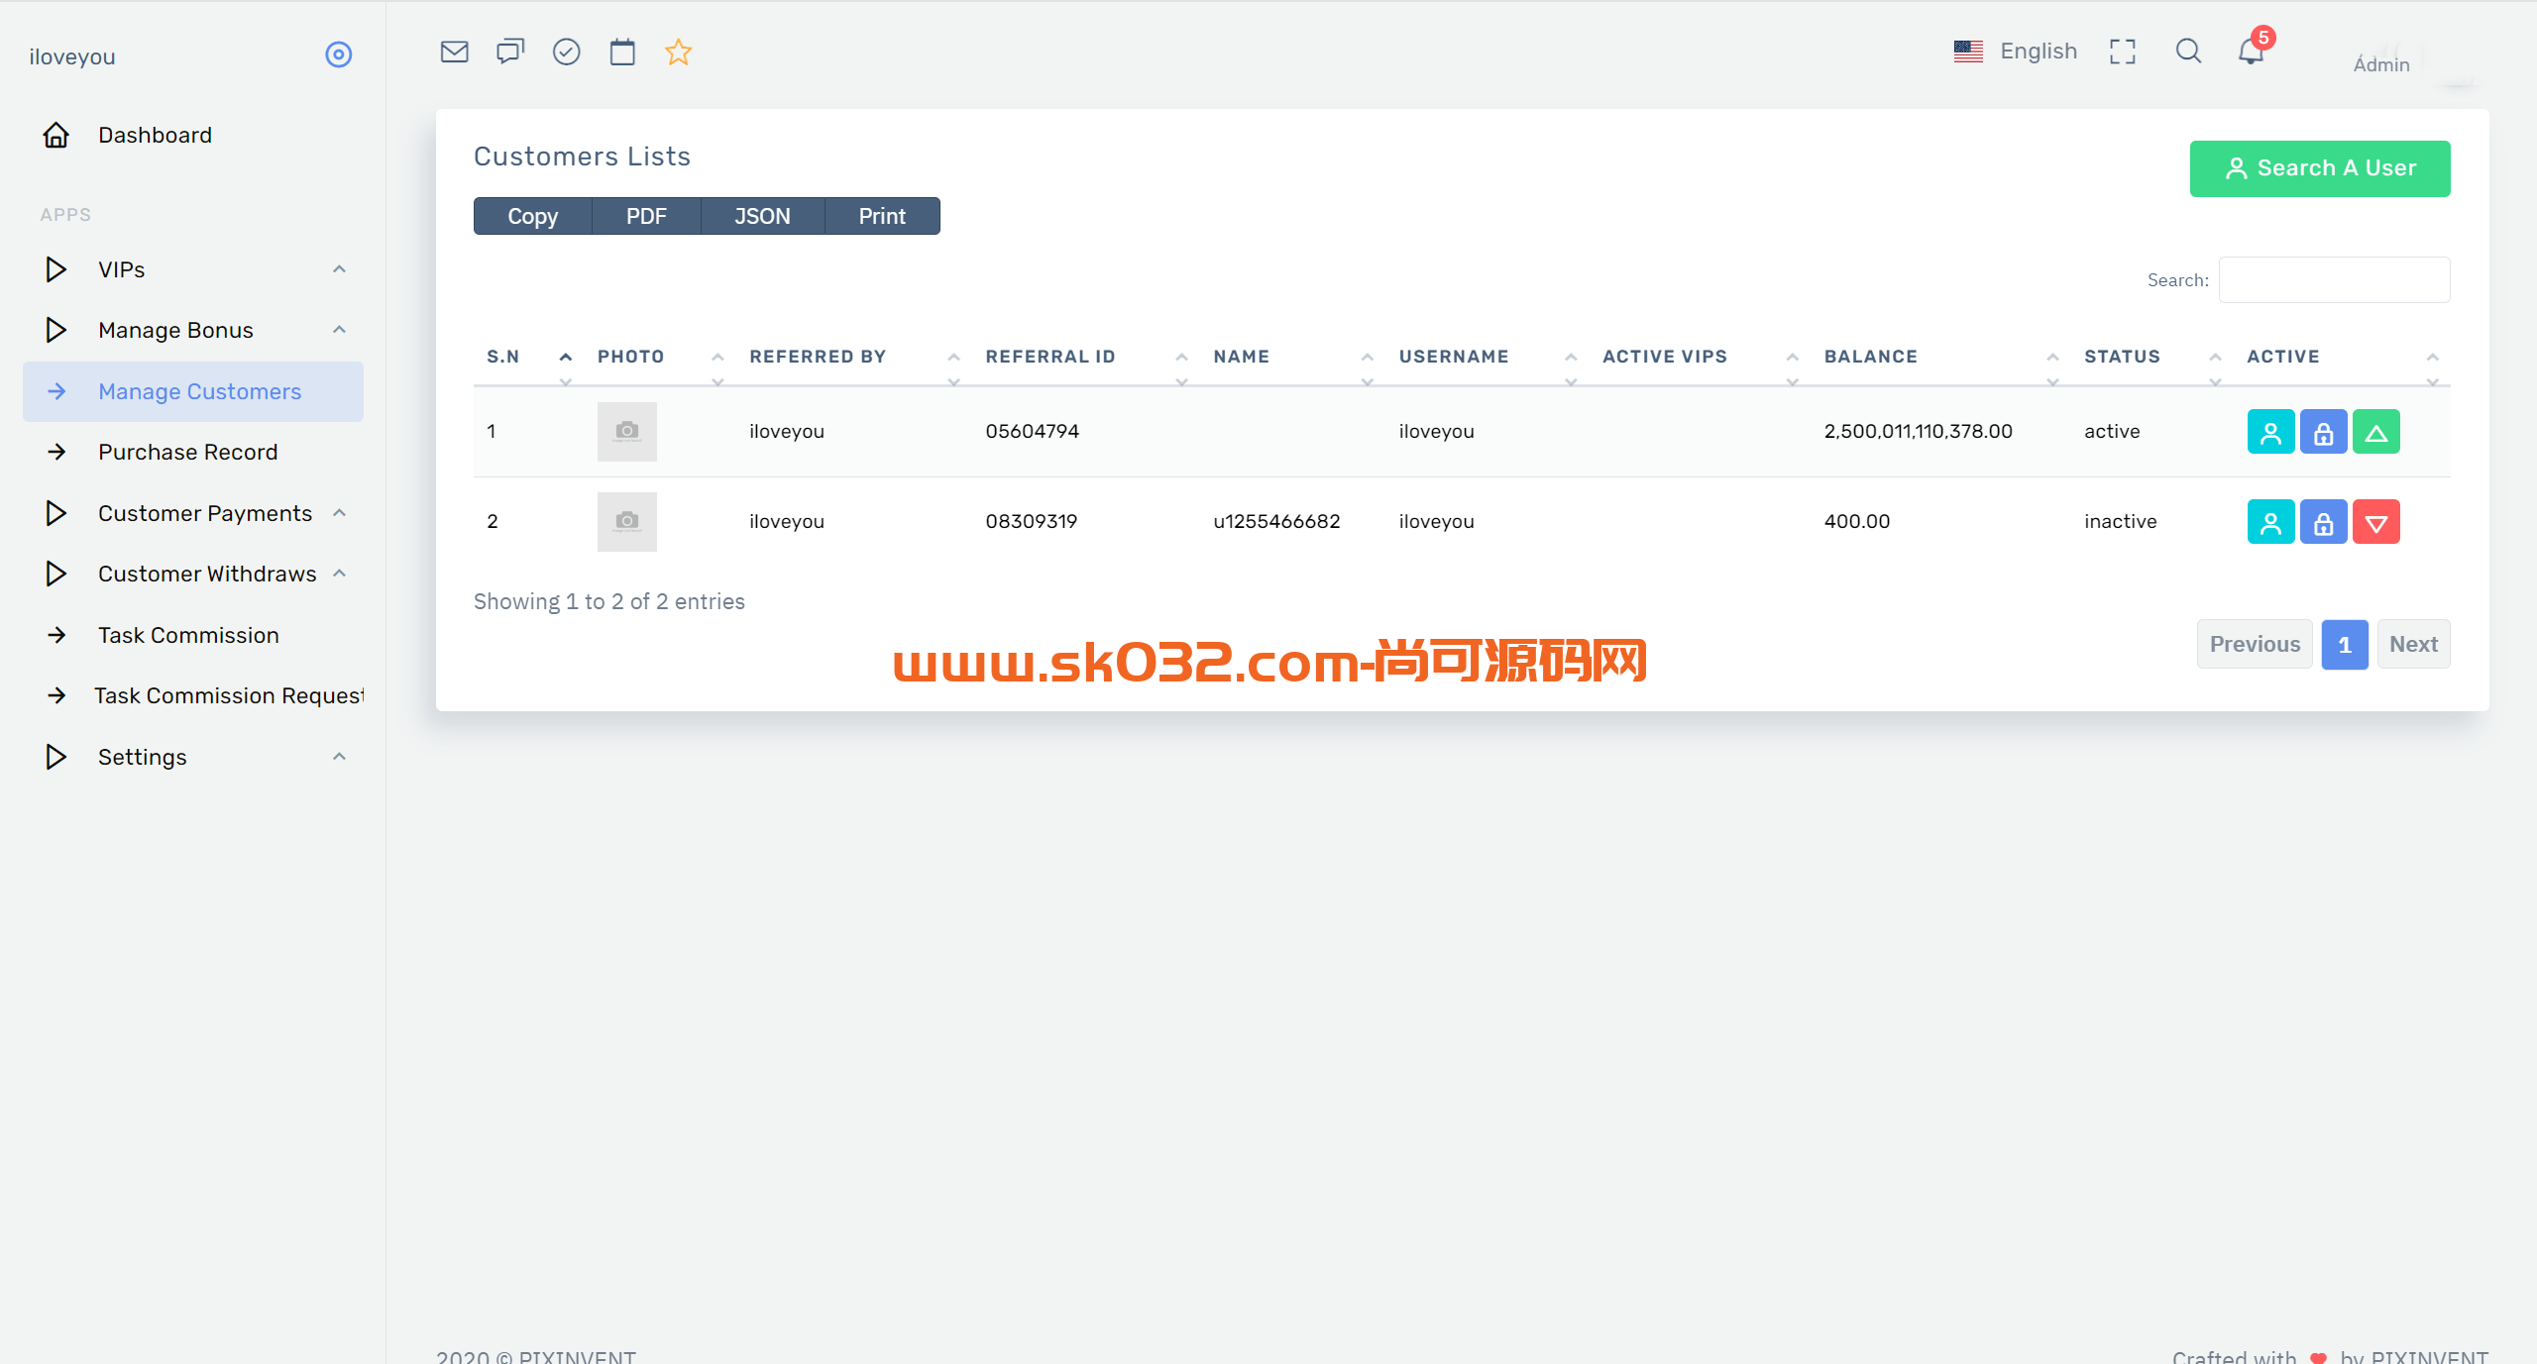Click the inactive status text
2537x1364 pixels.
[2120, 521]
